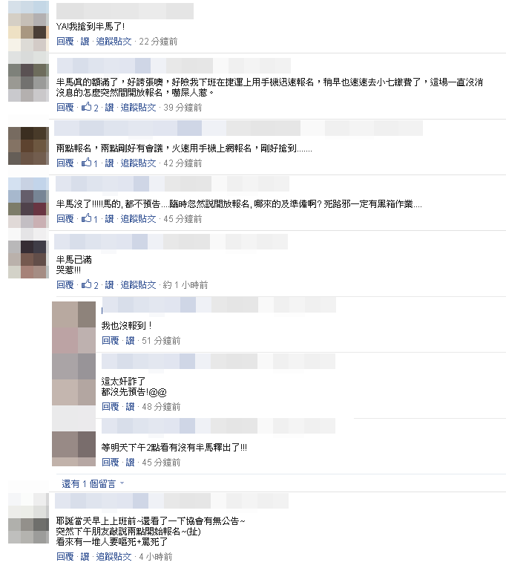Reply to 這太奸詐了 comment
506x568 pixels.
click(x=111, y=406)
